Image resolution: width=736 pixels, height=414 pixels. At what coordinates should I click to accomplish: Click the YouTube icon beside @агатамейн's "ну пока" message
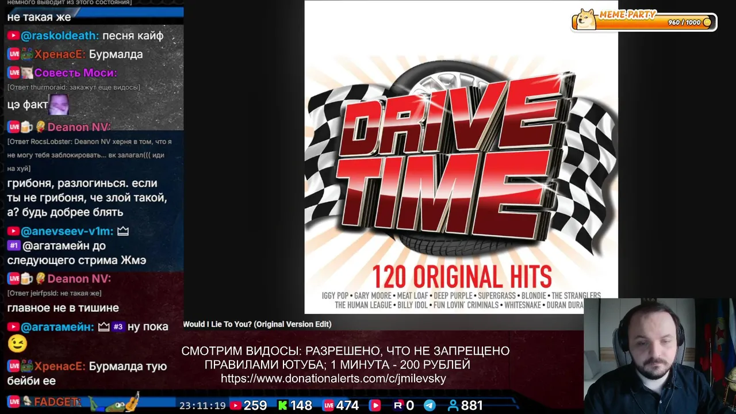13,327
